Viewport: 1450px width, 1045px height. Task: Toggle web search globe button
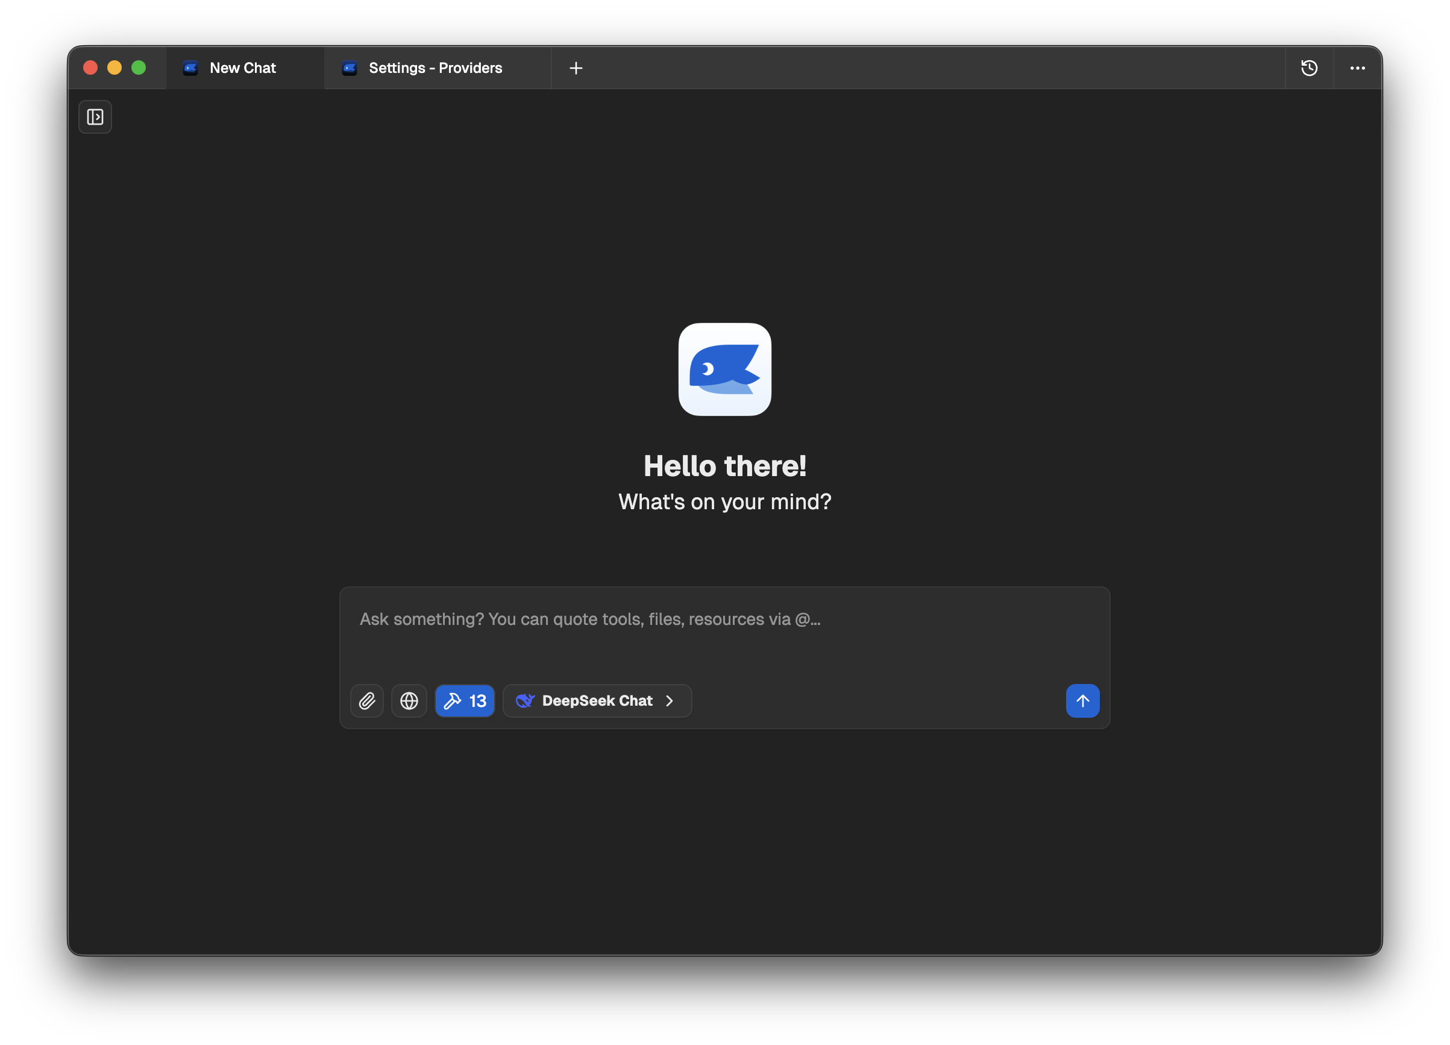click(x=409, y=701)
